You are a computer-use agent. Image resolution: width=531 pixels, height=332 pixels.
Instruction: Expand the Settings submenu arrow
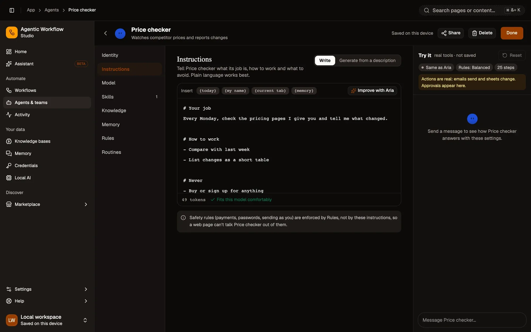(x=86, y=289)
